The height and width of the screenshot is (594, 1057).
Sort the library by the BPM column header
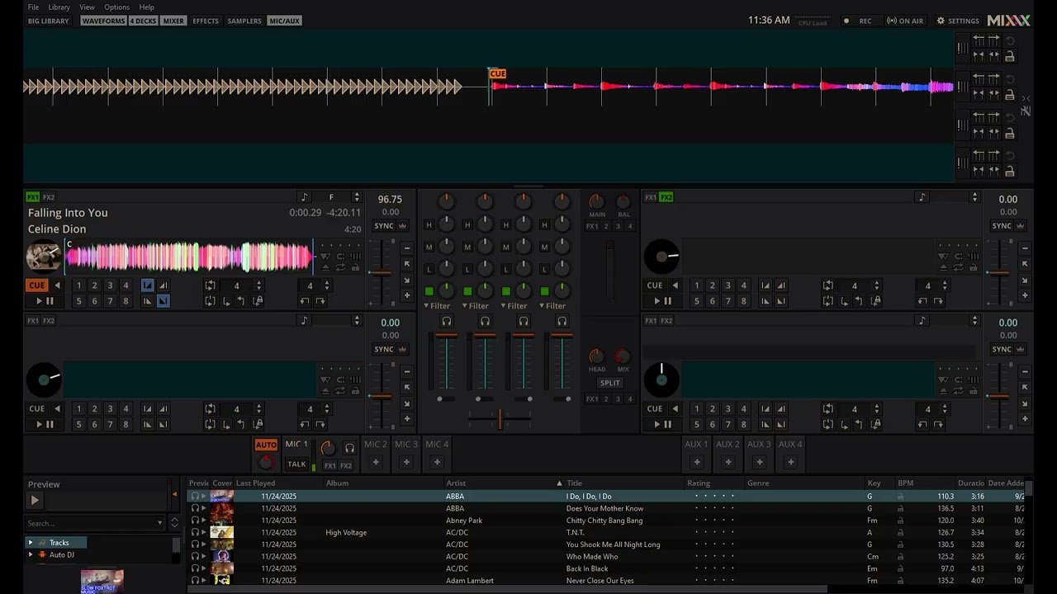pos(906,483)
